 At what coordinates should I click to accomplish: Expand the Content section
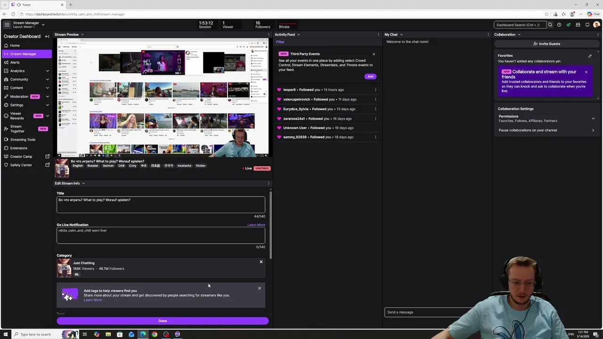click(x=26, y=88)
